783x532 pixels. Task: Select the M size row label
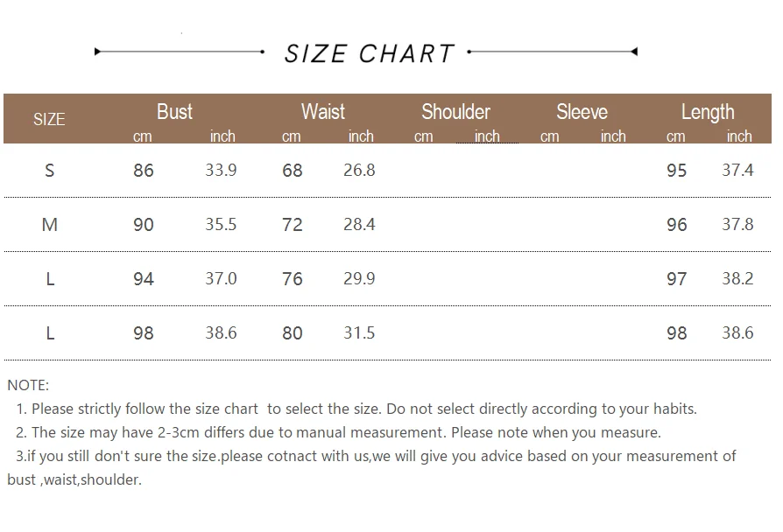click(49, 225)
